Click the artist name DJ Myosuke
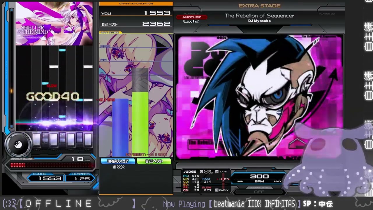The height and width of the screenshot is (210, 373). (259, 21)
